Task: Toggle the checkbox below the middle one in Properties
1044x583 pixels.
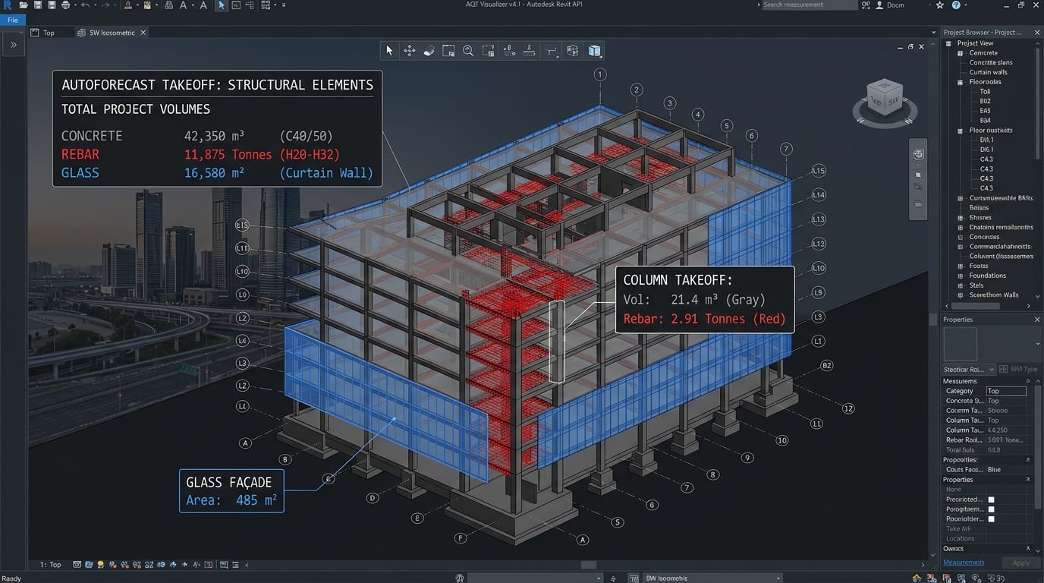Action: click(991, 519)
